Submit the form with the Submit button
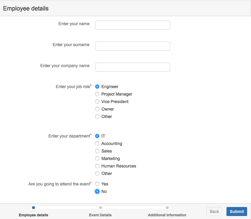This screenshot has height=219, width=251. (x=237, y=212)
